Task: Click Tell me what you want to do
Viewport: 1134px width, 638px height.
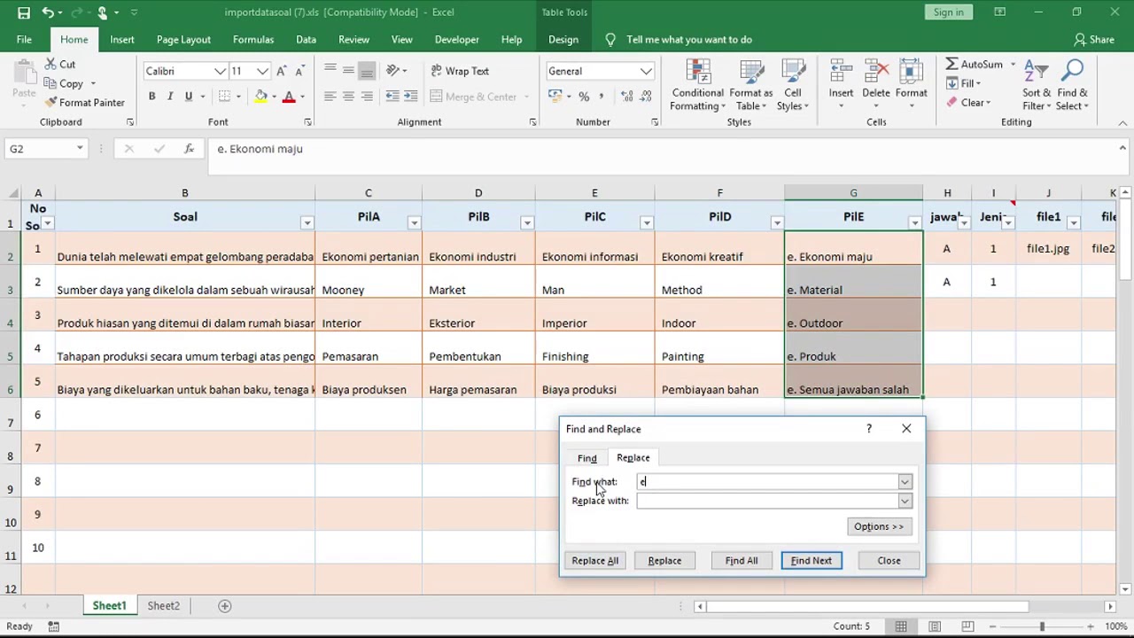Action: (688, 39)
